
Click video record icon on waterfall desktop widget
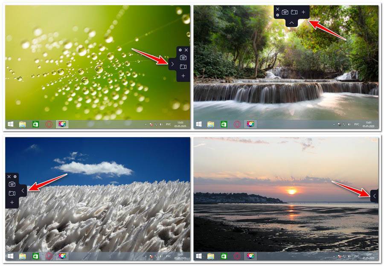[294, 12]
